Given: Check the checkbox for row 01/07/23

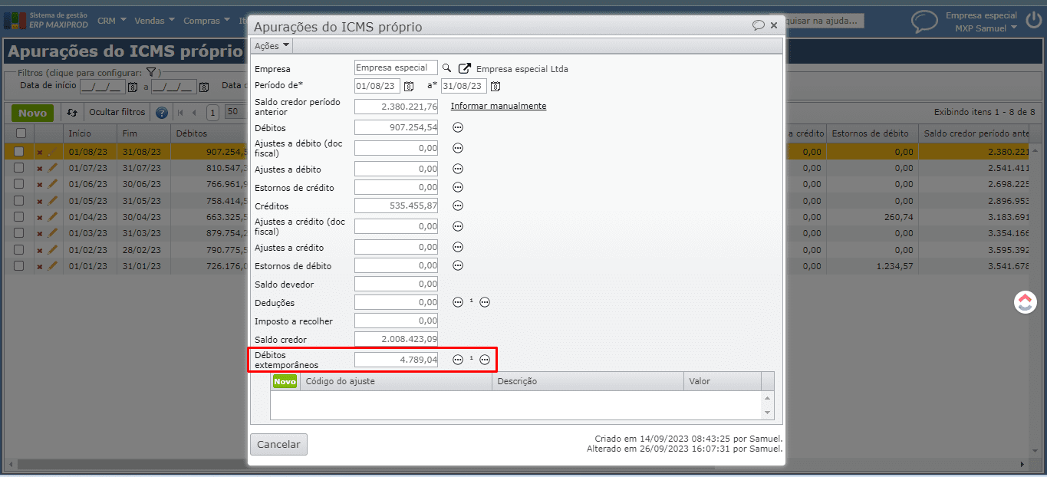Looking at the screenshot, I should (x=19, y=167).
